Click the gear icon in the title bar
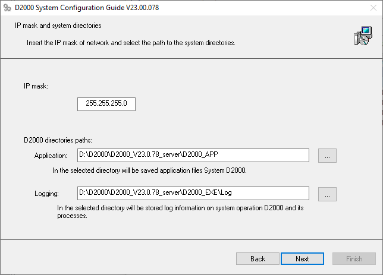The height and width of the screenshot is (275, 383). [x=8, y=8]
